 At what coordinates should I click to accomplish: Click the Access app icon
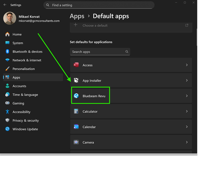point(76,65)
